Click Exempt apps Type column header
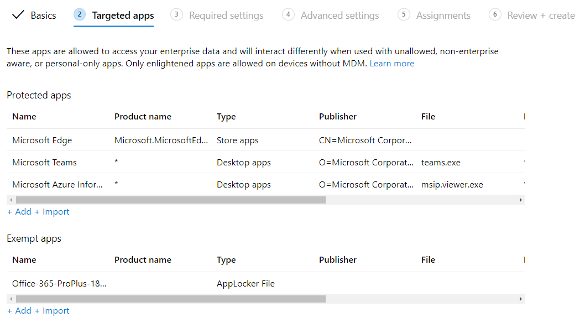Viewport: 585px width, 328px height. tap(226, 260)
